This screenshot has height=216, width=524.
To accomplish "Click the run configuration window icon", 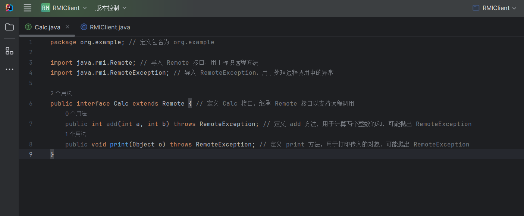I will (476, 8).
